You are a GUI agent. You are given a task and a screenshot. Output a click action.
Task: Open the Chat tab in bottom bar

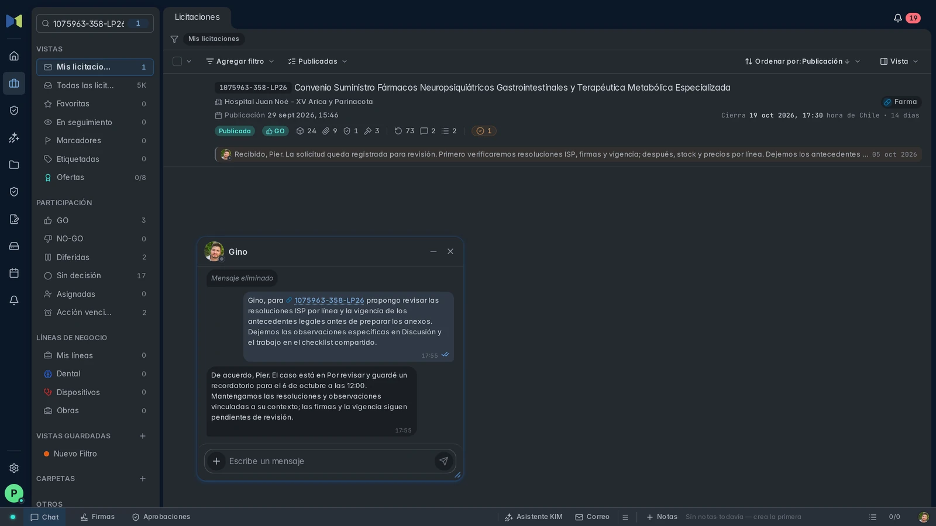tap(44, 517)
